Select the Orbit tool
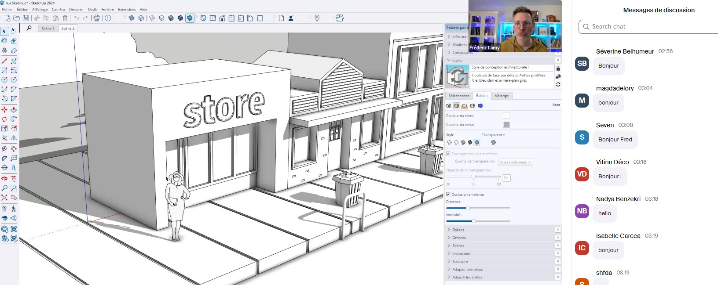 pyautogui.click(x=4, y=178)
